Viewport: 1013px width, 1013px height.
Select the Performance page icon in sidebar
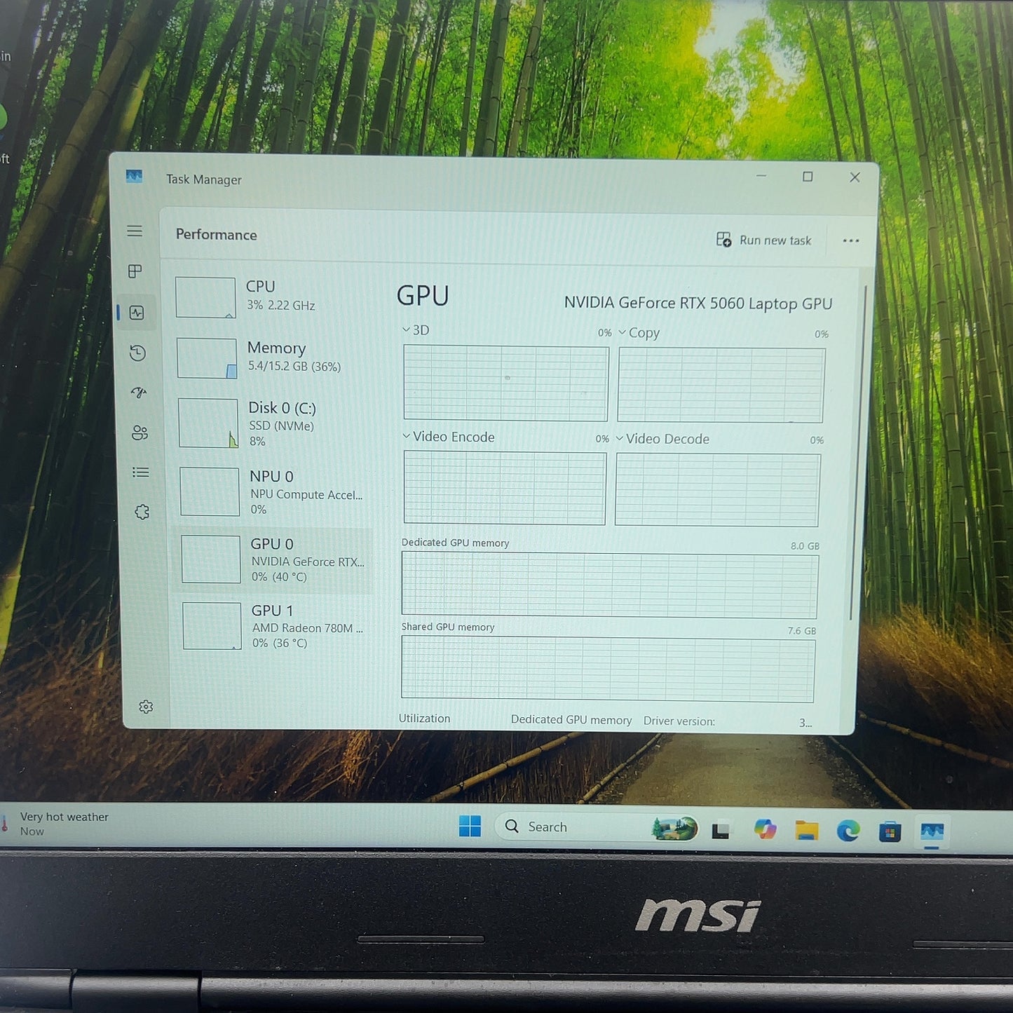(x=137, y=313)
